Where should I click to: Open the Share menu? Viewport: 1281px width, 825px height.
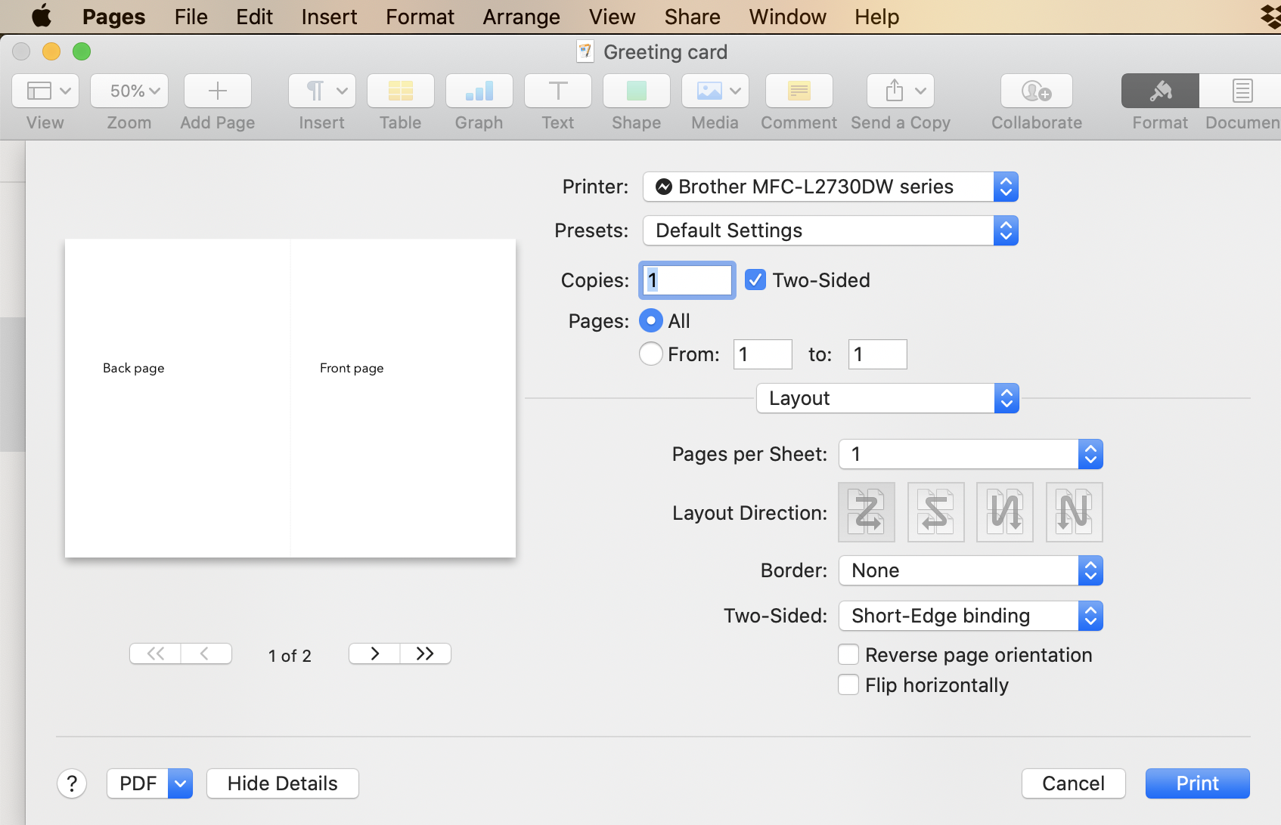693,17
